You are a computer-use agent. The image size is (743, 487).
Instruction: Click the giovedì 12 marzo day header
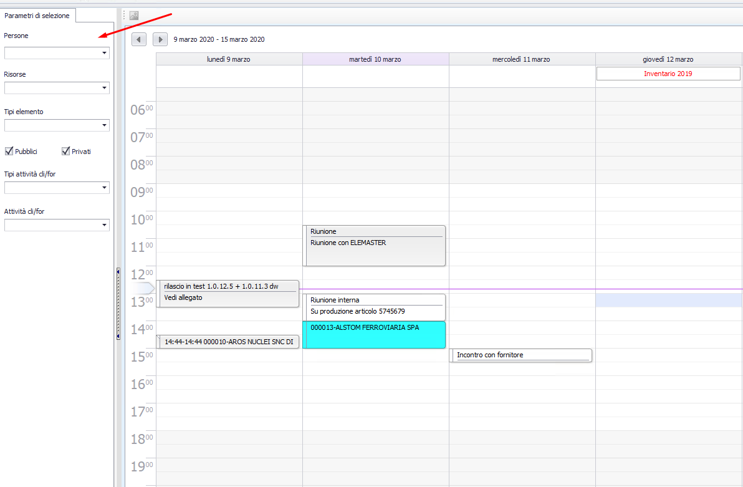coord(668,59)
